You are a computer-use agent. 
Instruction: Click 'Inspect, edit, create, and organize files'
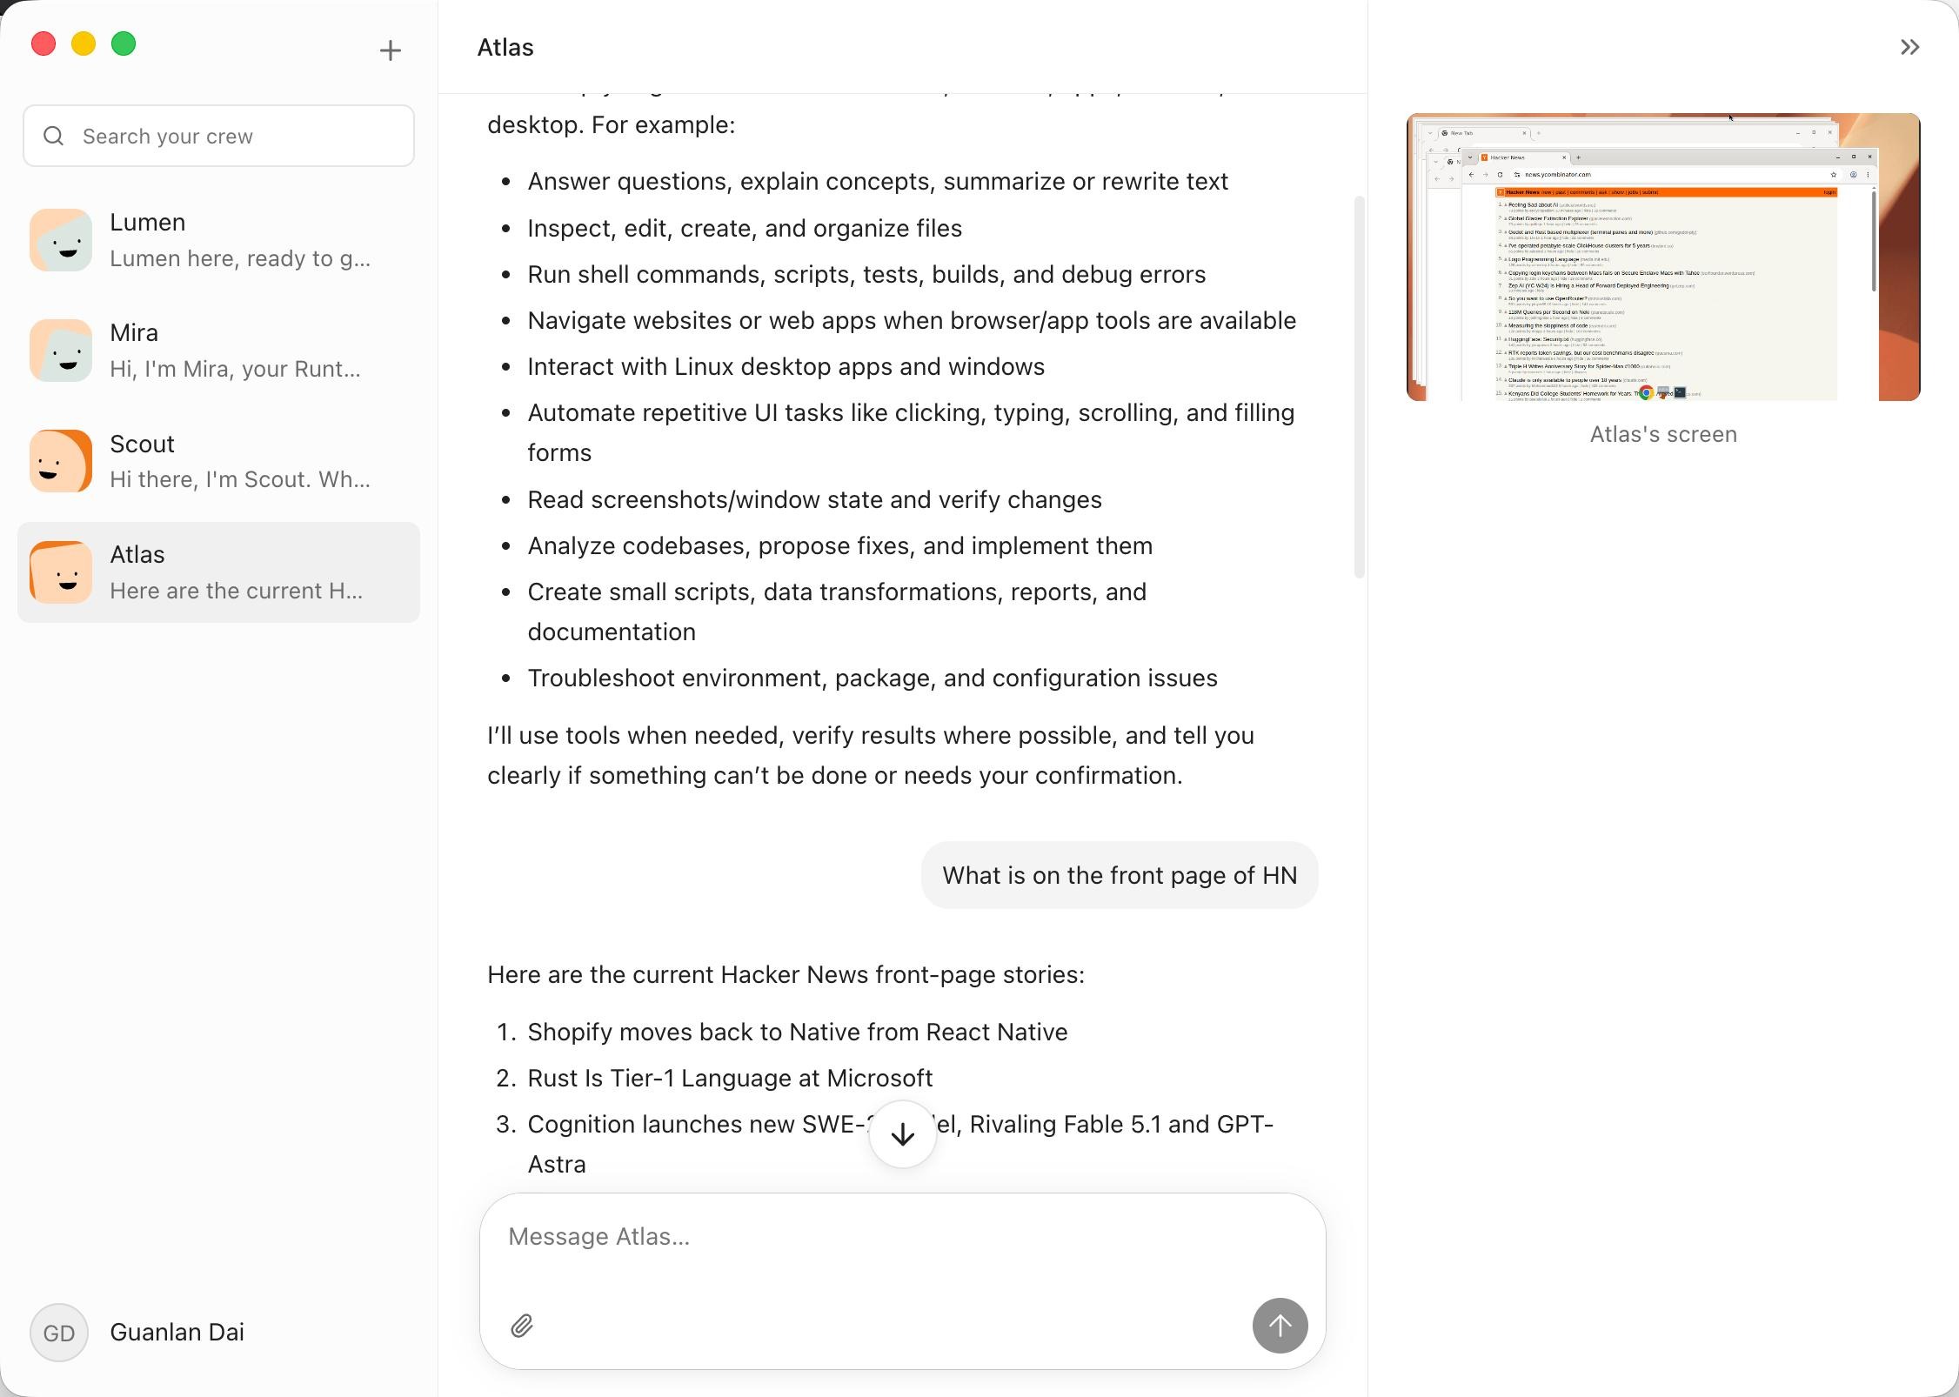click(x=745, y=228)
